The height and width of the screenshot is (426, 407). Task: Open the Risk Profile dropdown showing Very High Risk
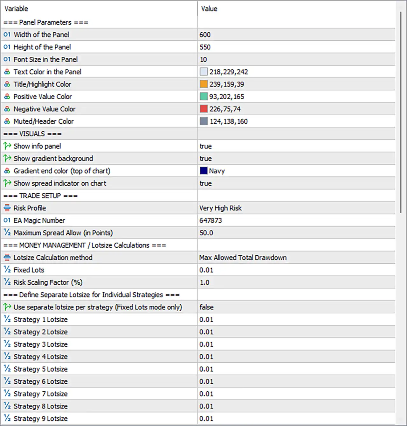(296, 208)
